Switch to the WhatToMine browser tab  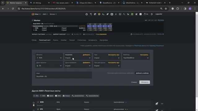point(132,3)
